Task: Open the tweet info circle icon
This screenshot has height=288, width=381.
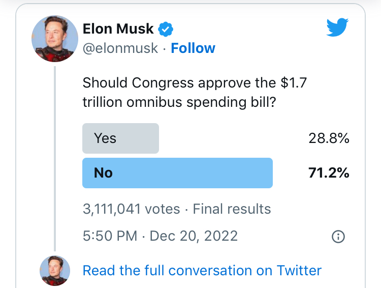Action: coord(338,236)
